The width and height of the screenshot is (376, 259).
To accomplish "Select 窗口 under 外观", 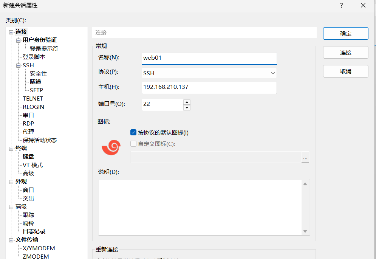I will (28, 190).
